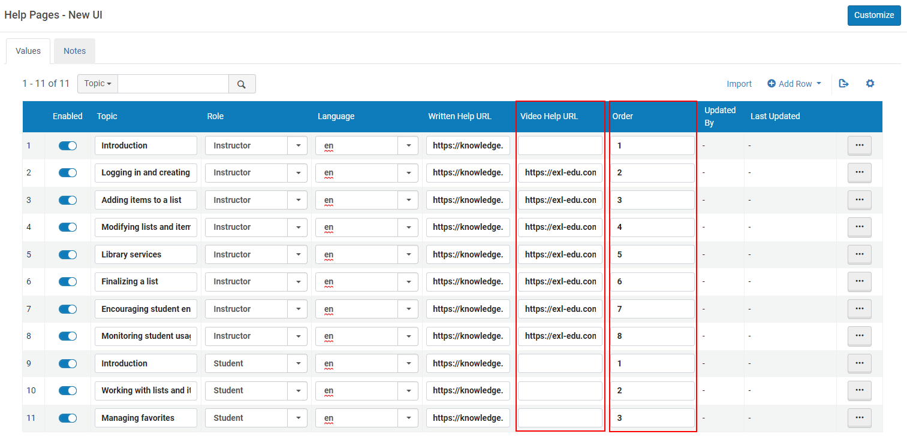The image size is (907, 440).
Task: Click the search text field beside Topic
Action: [173, 84]
